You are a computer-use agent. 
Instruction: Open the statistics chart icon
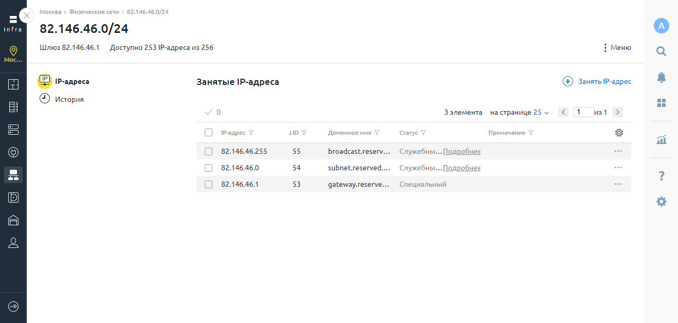pos(661,139)
